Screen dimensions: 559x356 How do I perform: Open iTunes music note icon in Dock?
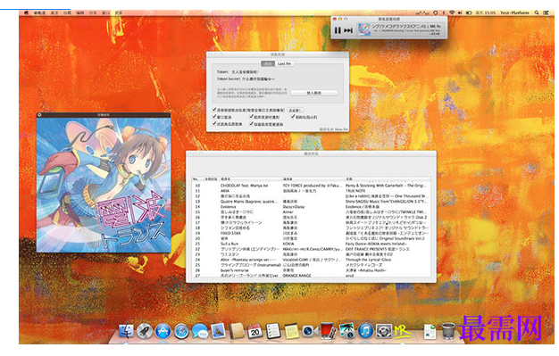tap(365, 331)
